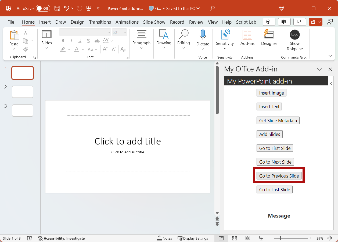Open the My Office Add-in pane options chevron
Screen dimensions: 338x242
[x=319, y=69]
